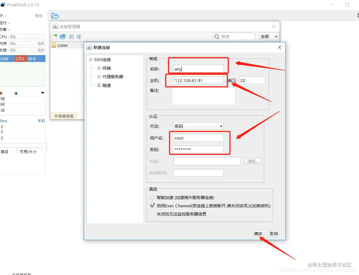The image size is (359, 275).
Task: Open the 全部 filter dropdown
Action: (269, 36)
